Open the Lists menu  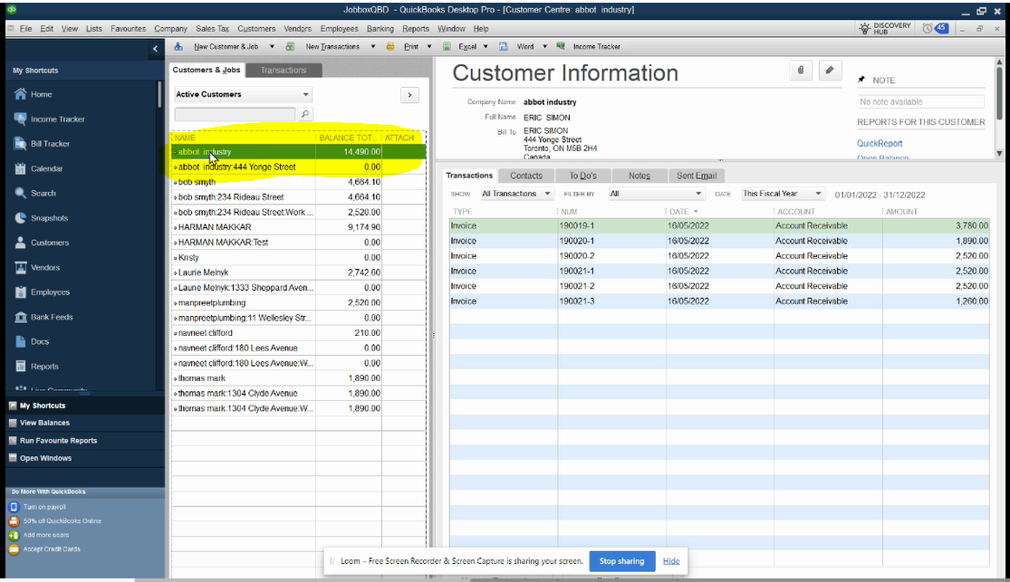pos(94,28)
